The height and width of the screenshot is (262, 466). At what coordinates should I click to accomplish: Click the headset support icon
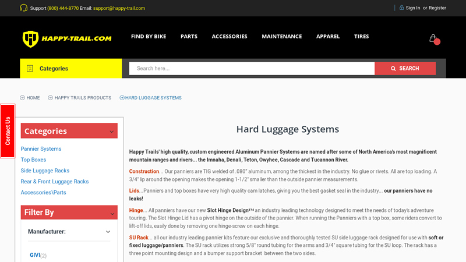point(23,8)
